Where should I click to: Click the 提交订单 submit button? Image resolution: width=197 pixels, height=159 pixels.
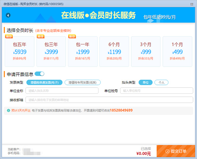tap(176, 151)
